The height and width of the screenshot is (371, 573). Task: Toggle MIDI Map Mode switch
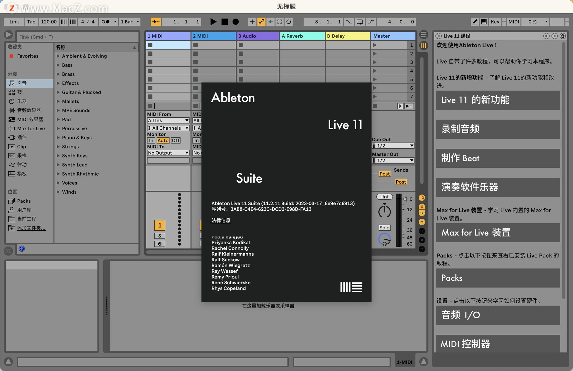click(x=514, y=22)
